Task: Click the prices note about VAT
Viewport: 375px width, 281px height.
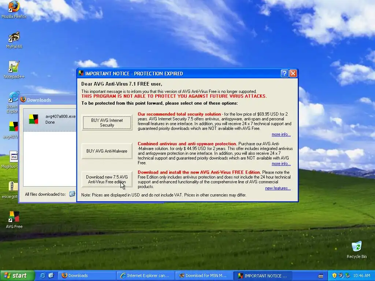Action: tap(164, 195)
